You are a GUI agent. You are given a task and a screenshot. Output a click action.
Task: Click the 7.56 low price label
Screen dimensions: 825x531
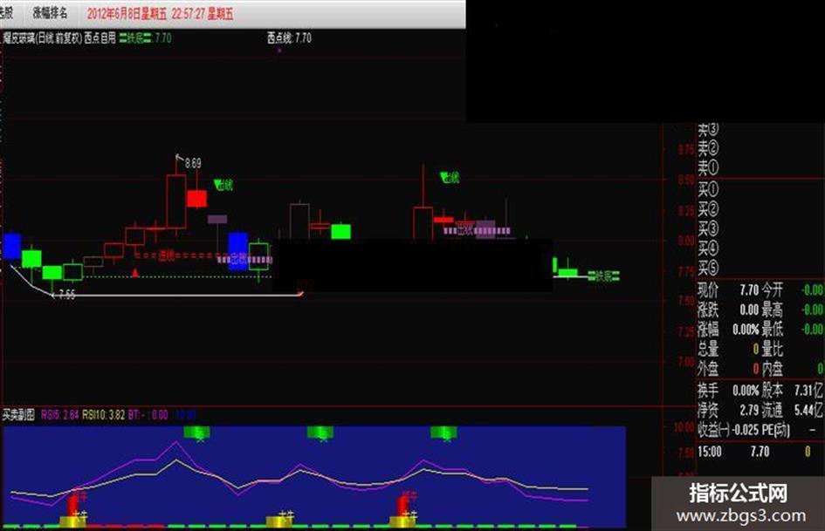coord(67,295)
